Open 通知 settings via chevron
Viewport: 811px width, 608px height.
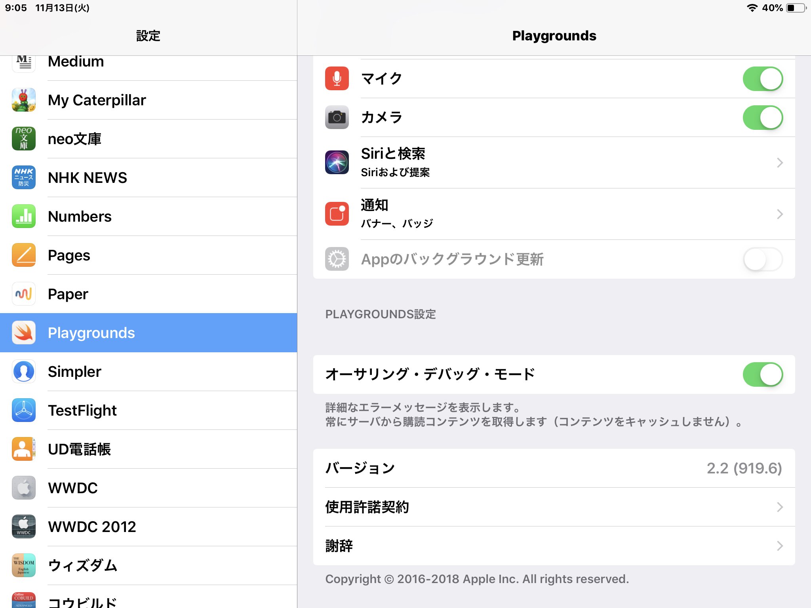(779, 214)
